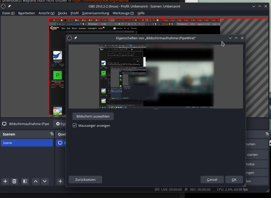The image size is (271, 198).
Task: Open the Szenensammlung menu
Action: (96, 13)
